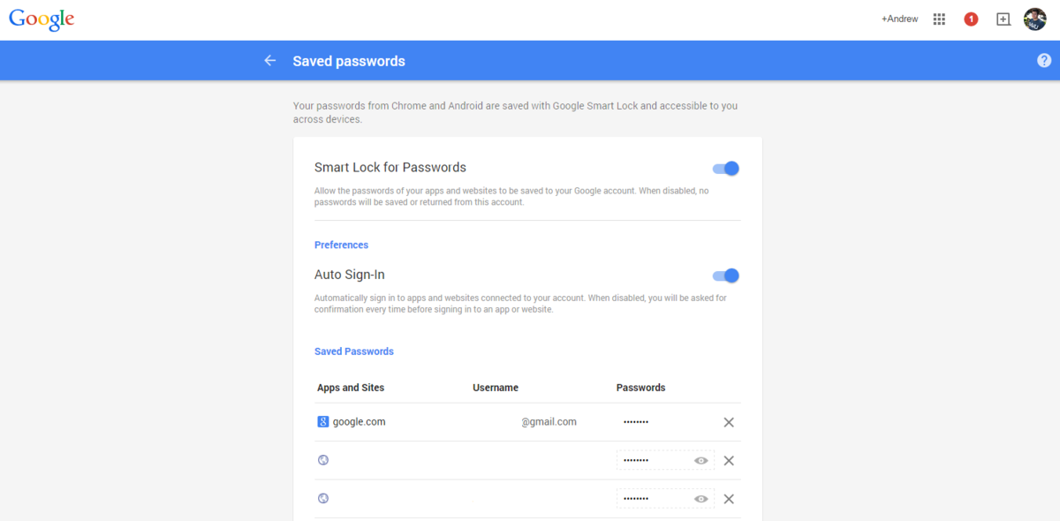The image size is (1060, 521).
Task: Go to Google home via logo
Action: pos(42,19)
